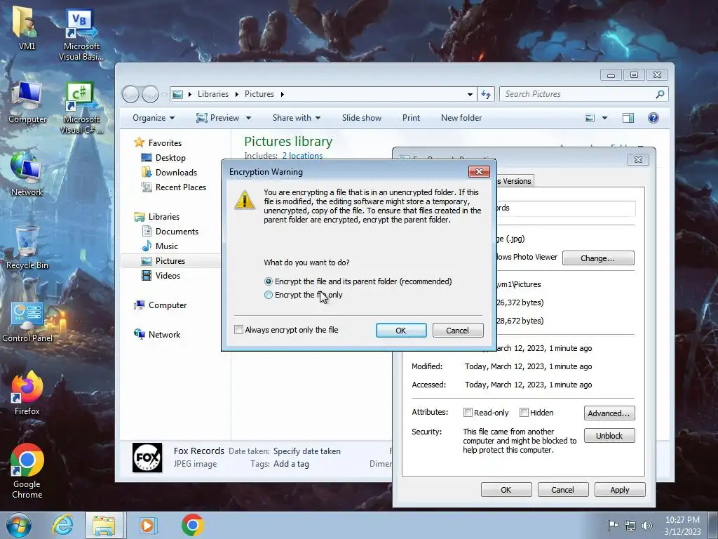
Task: Click OK in Encryption Warning dialog
Action: click(x=400, y=330)
